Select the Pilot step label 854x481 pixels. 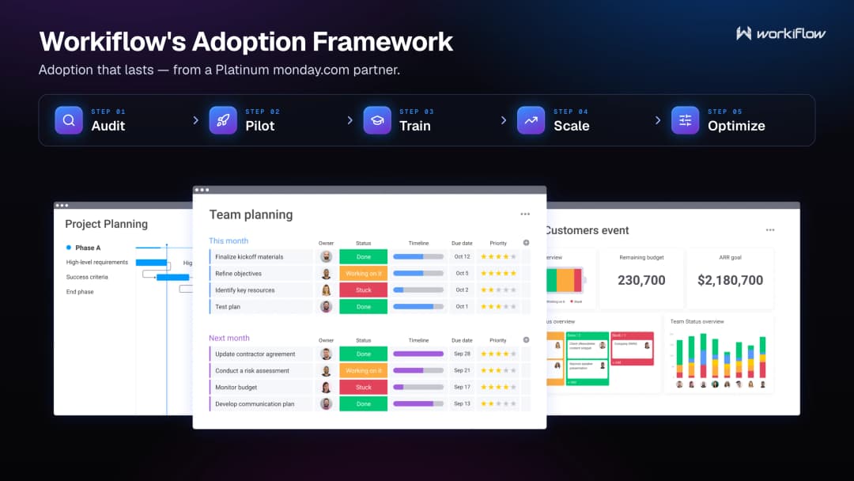(260, 126)
